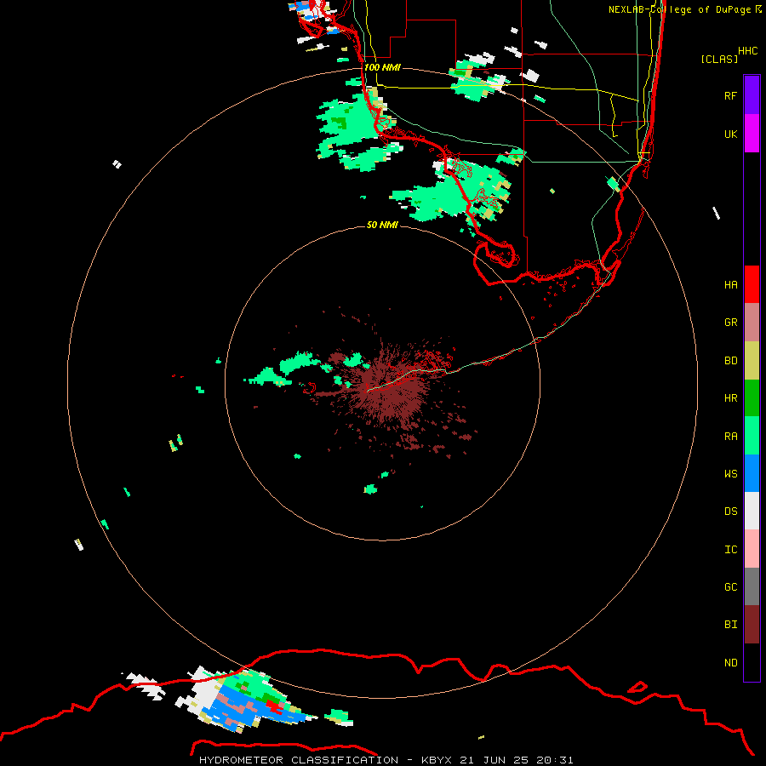Click the 100 NMI range ring label
Screen dimensions: 766x766
[x=382, y=67]
